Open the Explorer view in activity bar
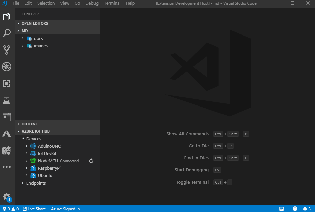315x212 pixels. coord(7,17)
